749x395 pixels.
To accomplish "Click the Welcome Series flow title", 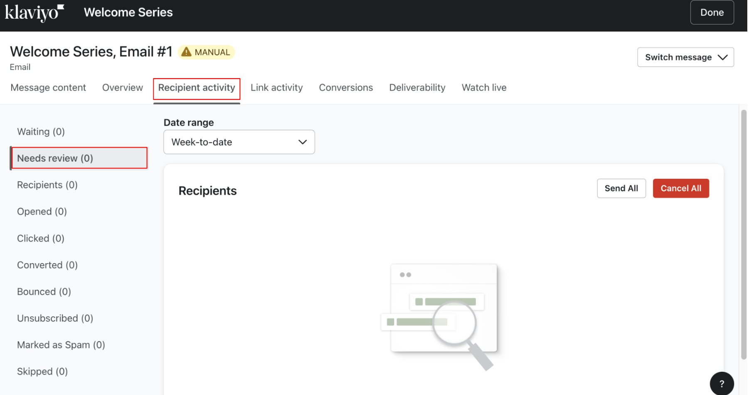I will 128,12.
